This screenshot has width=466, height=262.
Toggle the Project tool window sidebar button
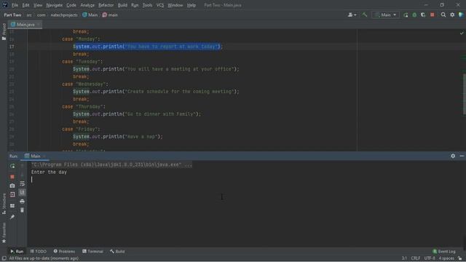pos(4,31)
